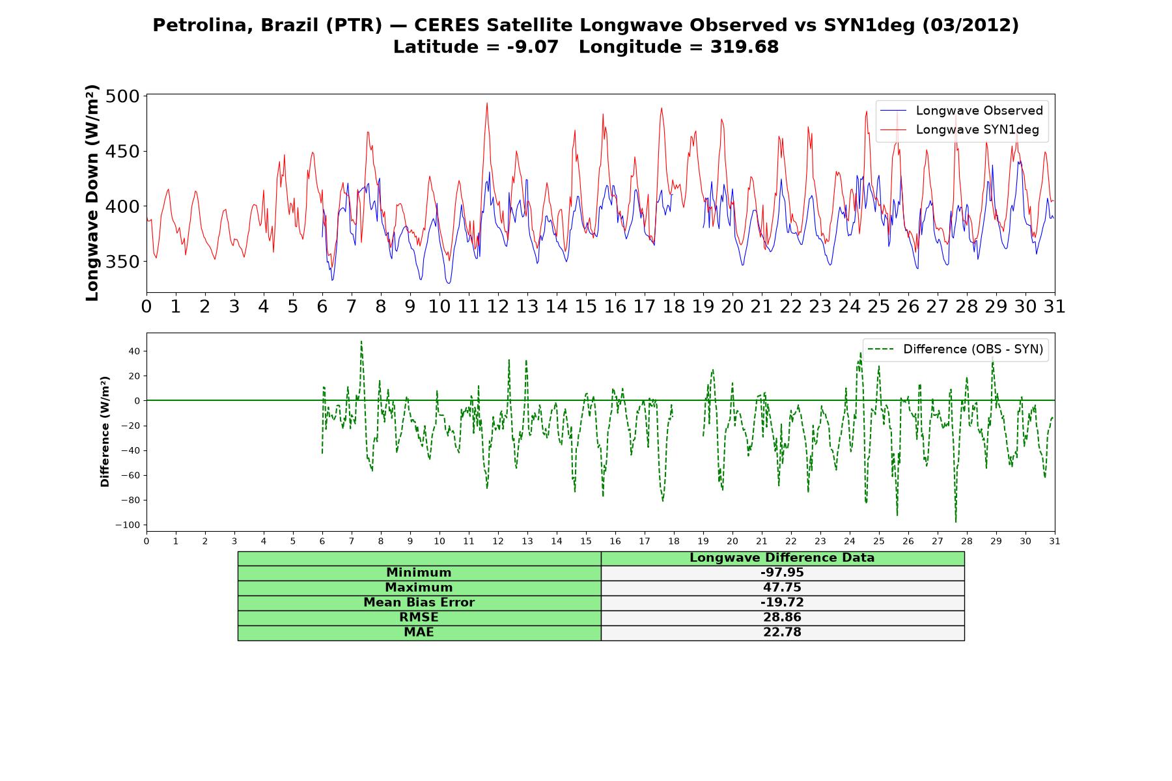Viewport: 1172px width, 781px height.
Task: Click the red line swatch in the top legend
Action: 893,130
